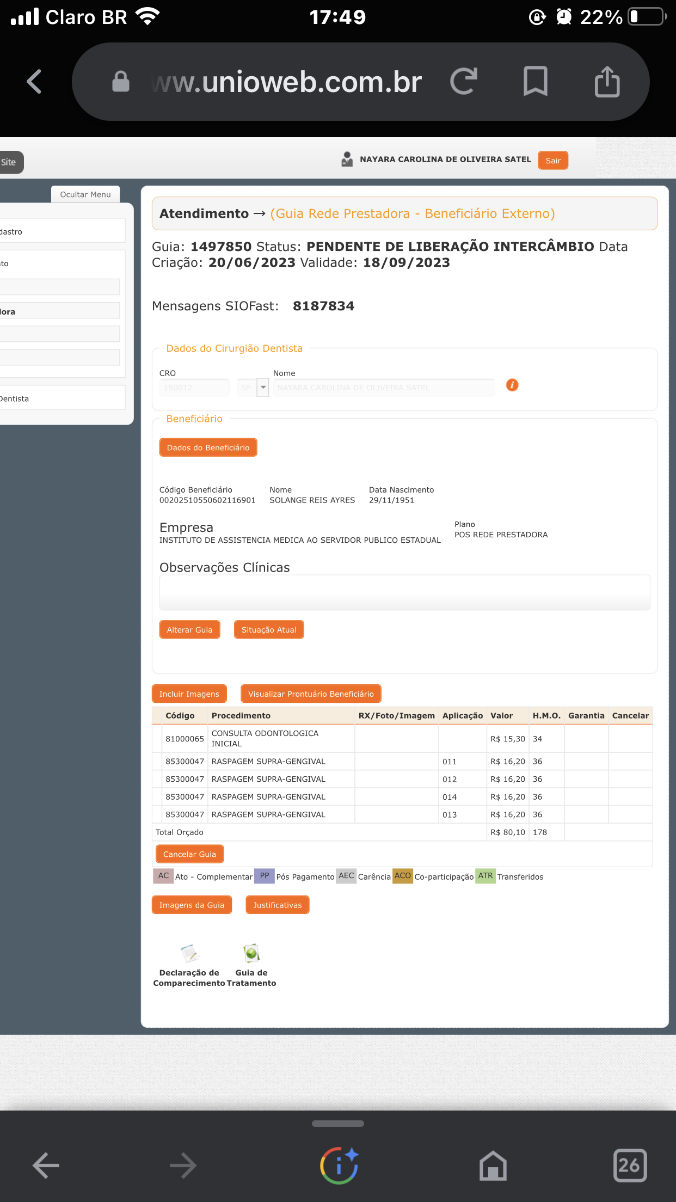Open the 26 tabs switcher icon
676x1202 pixels.
630,1166
